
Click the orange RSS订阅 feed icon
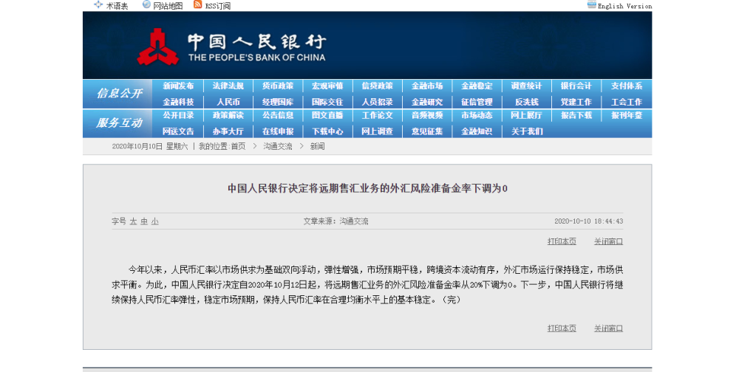pos(197,4)
